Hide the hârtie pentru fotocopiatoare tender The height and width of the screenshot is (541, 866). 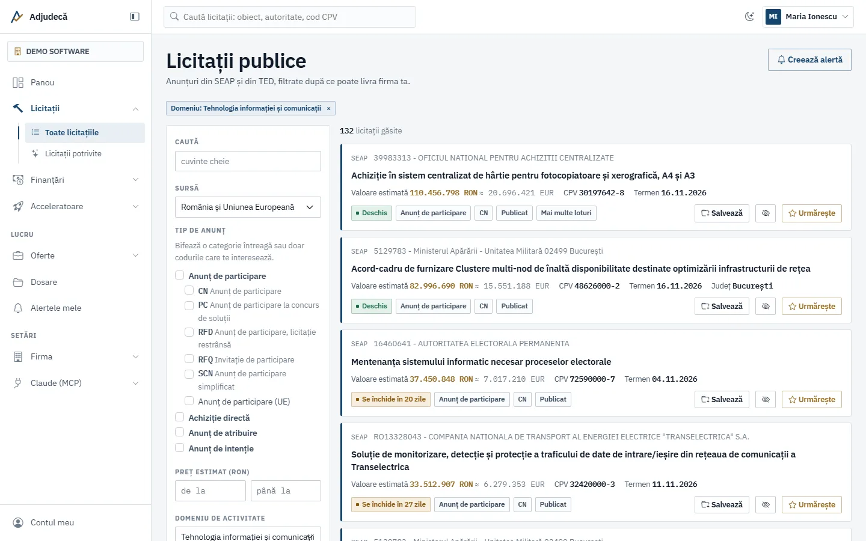click(x=766, y=213)
